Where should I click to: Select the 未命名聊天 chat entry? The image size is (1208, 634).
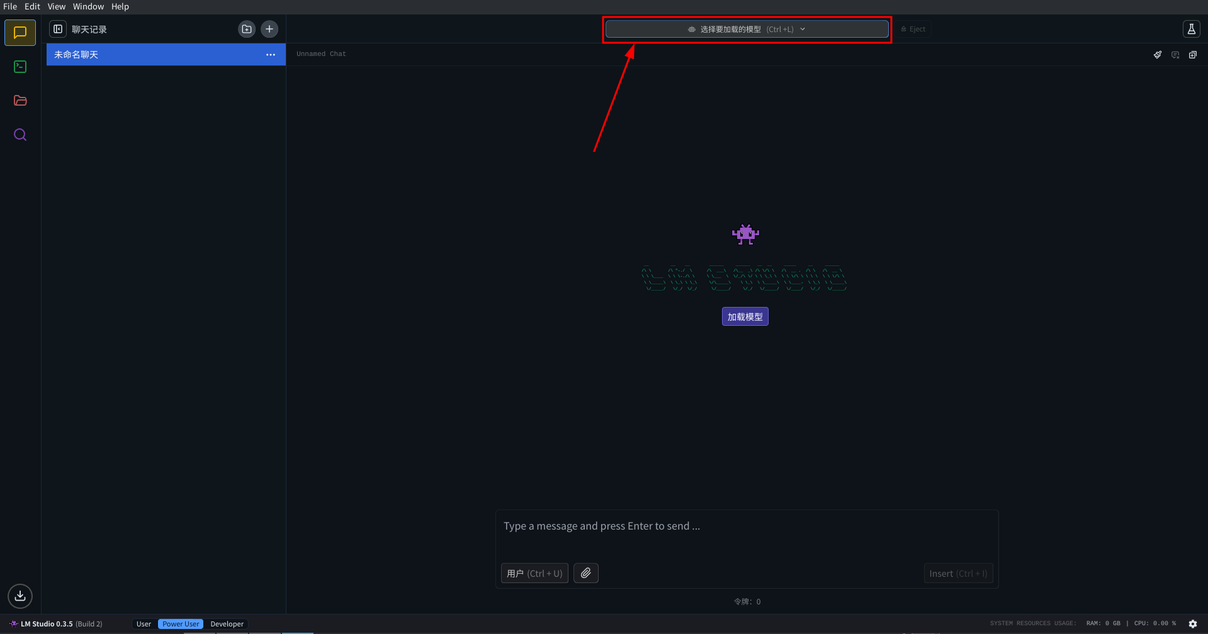coord(166,55)
